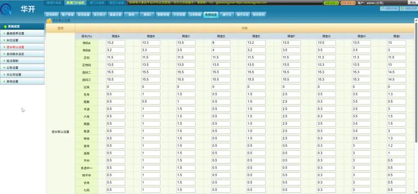The height and width of the screenshot is (194, 418).
Task: Open 公告设置 in the sidebar
Action: [22, 68]
